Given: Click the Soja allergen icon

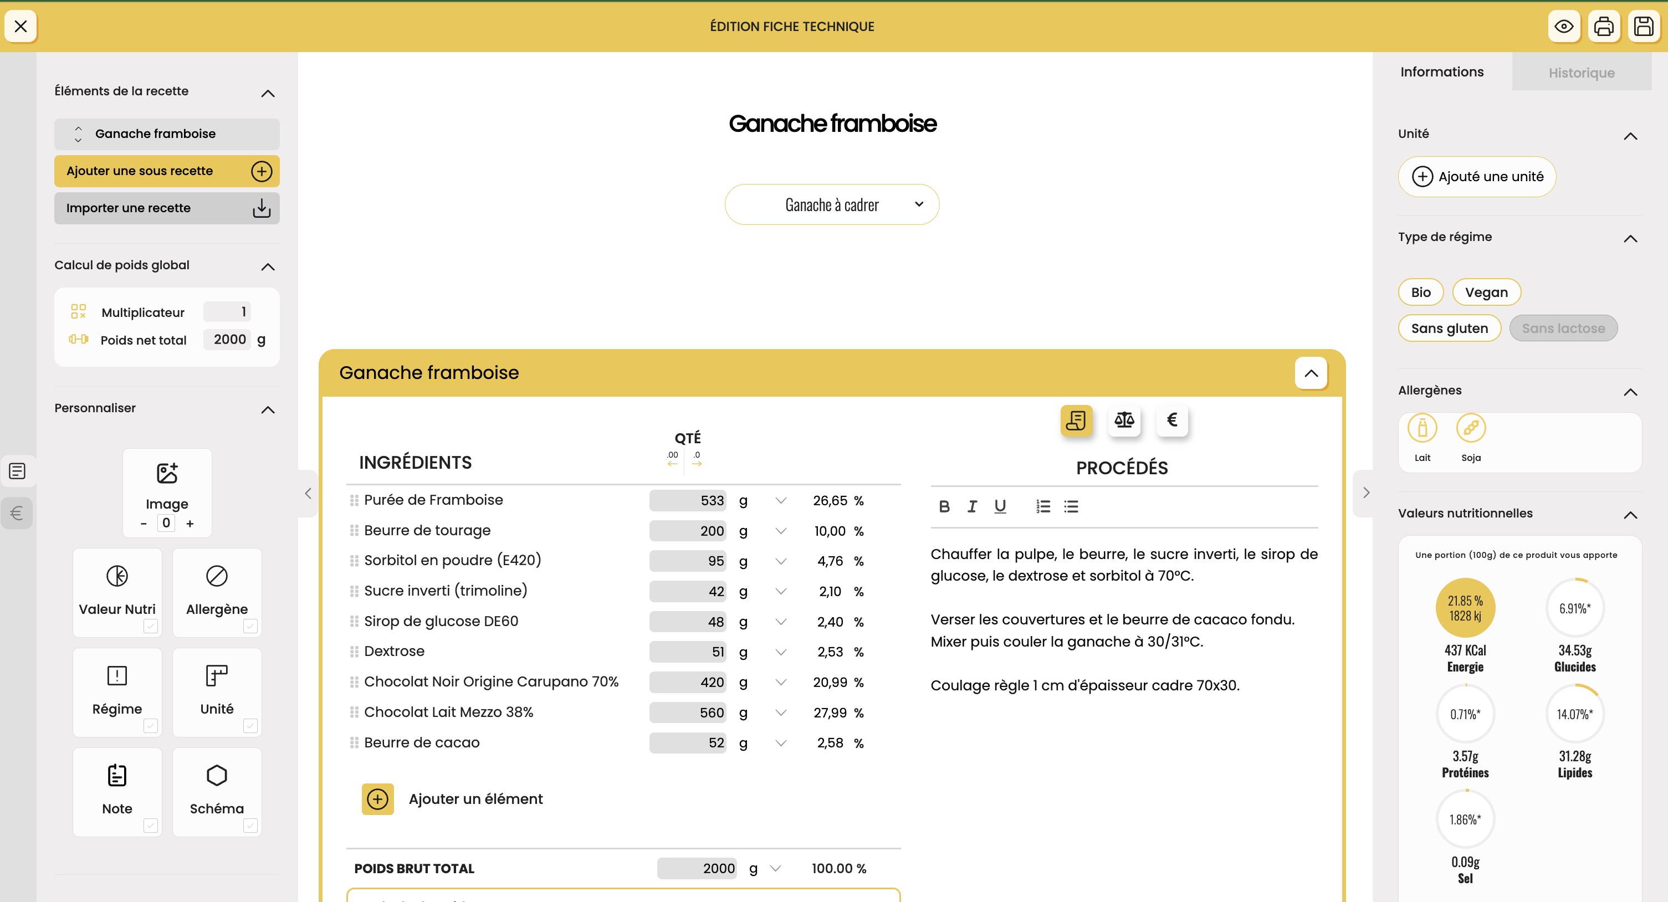Looking at the screenshot, I should tap(1471, 429).
